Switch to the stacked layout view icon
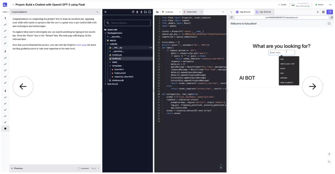The width and height of the screenshot is (335, 174). point(323,12)
